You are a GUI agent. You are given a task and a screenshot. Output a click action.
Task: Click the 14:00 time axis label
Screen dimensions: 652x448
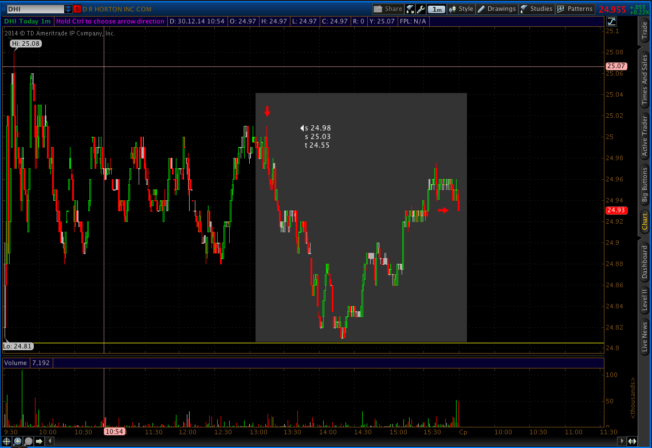point(328,432)
